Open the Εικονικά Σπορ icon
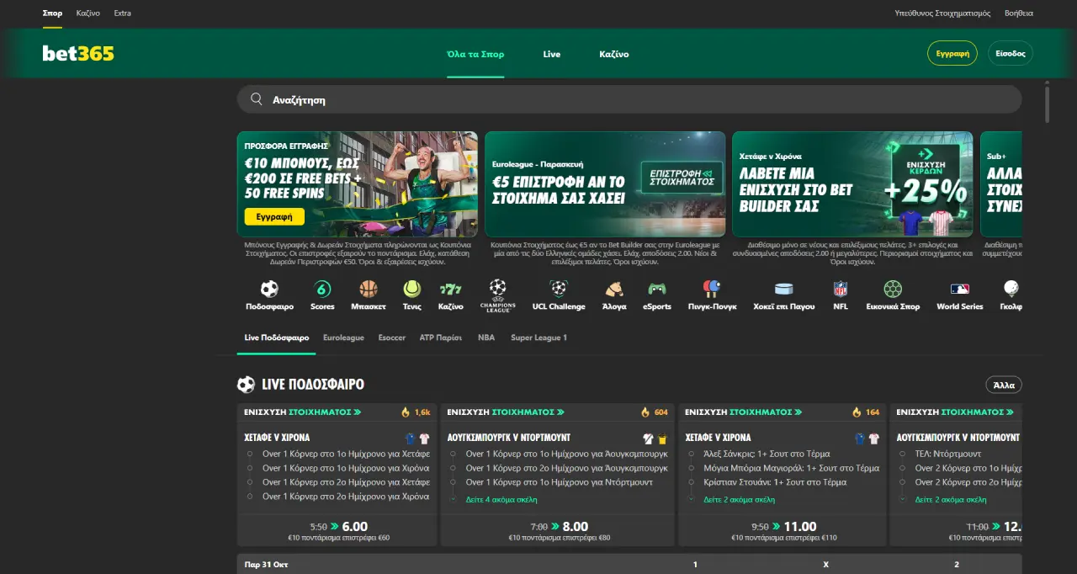 [x=893, y=290]
